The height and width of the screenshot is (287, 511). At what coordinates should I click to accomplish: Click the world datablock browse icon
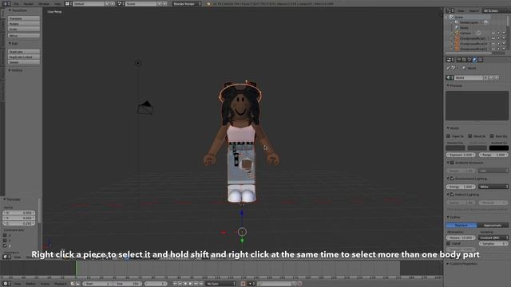click(450, 78)
